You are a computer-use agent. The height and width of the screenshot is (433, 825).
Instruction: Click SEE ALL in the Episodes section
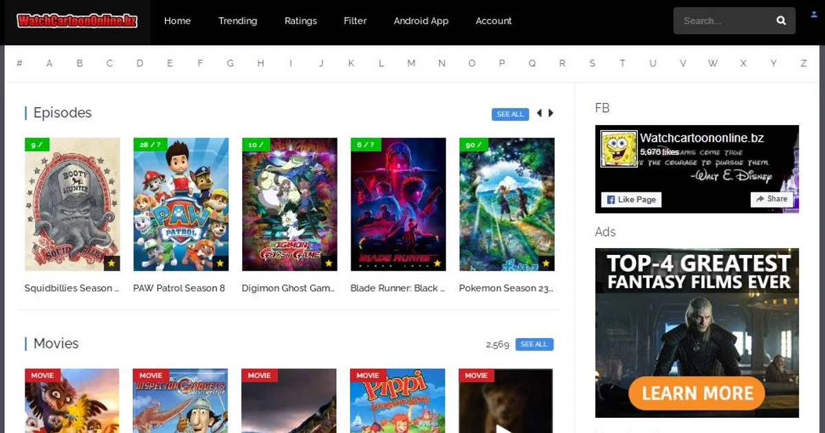[510, 114]
